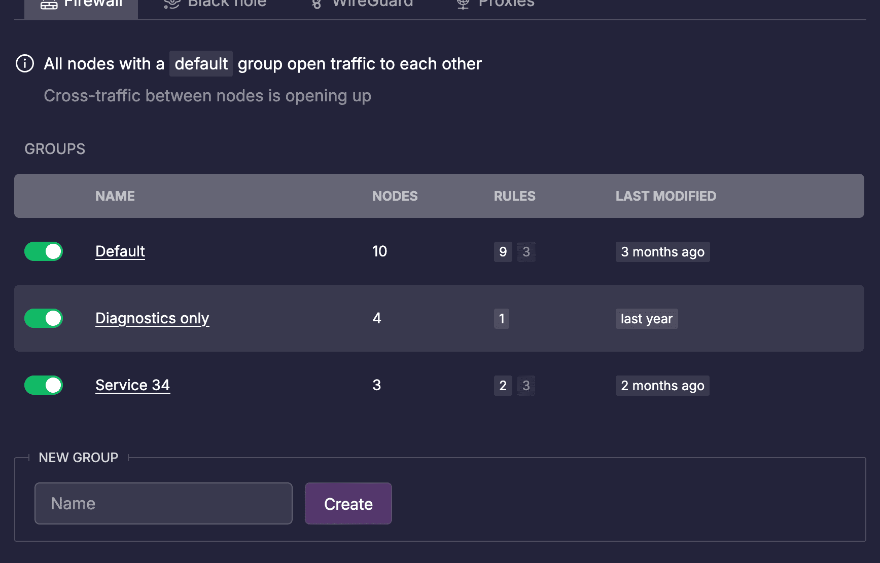
Task: Click the 9 rules badge for Default
Action: pyautogui.click(x=503, y=252)
